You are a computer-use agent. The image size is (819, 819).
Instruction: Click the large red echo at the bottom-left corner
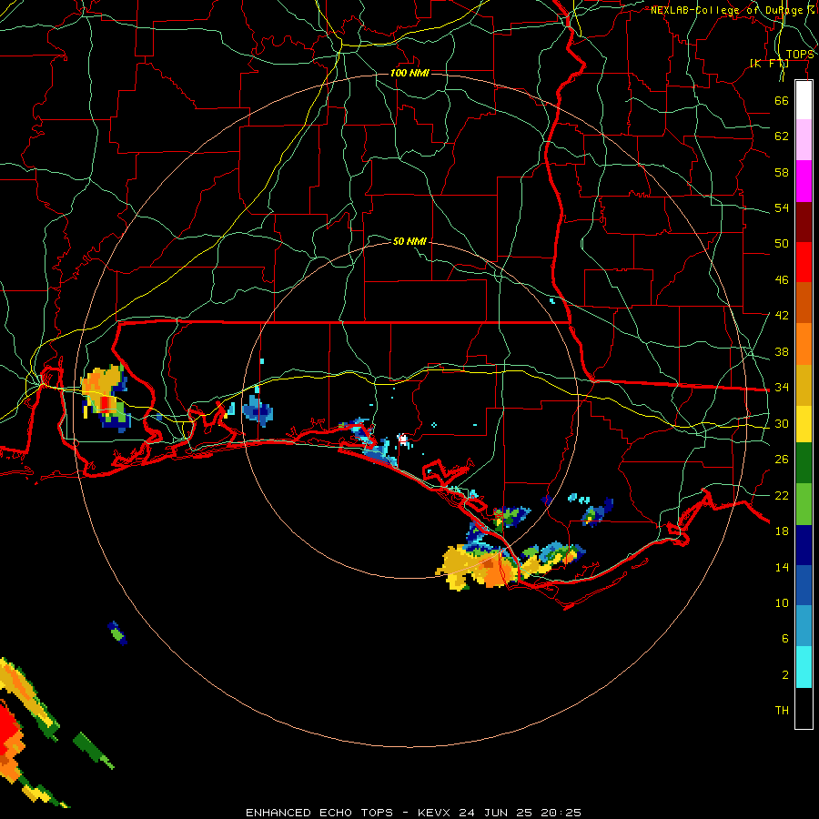point(9,729)
